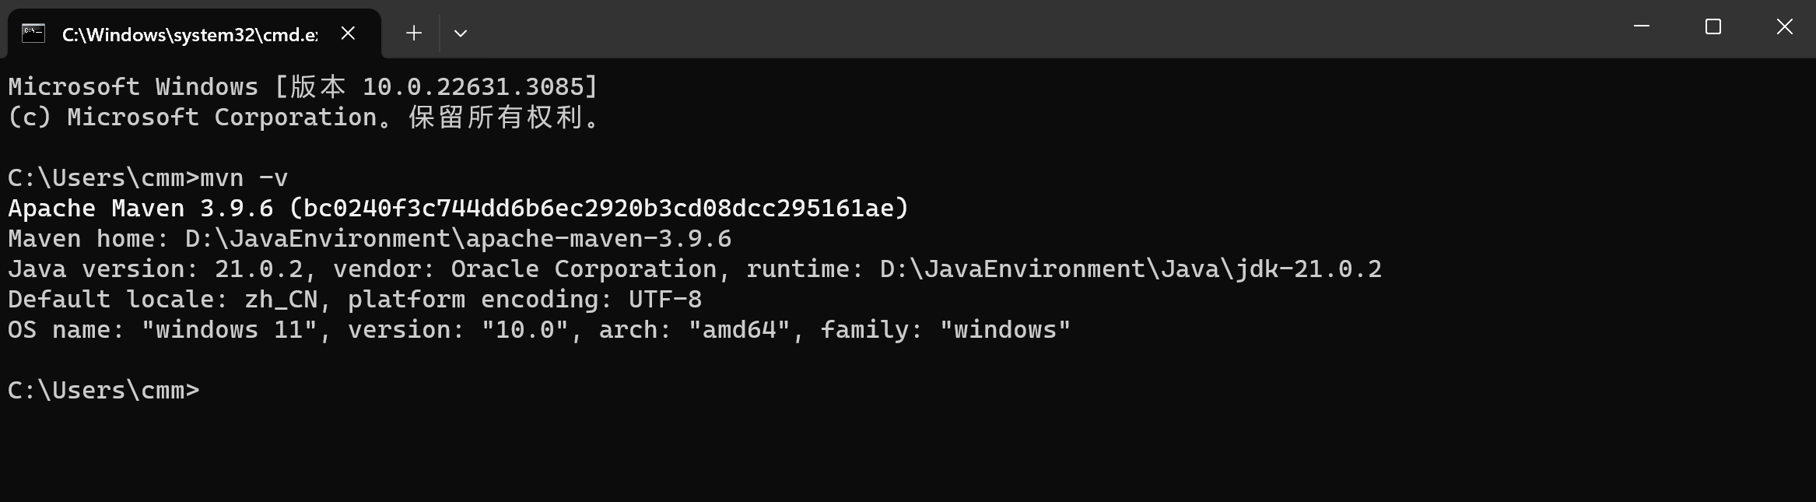Image resolution: width=1816 pixels, height=502 pixels.
Task: Click the mvn -v command text
Action: 241,177
